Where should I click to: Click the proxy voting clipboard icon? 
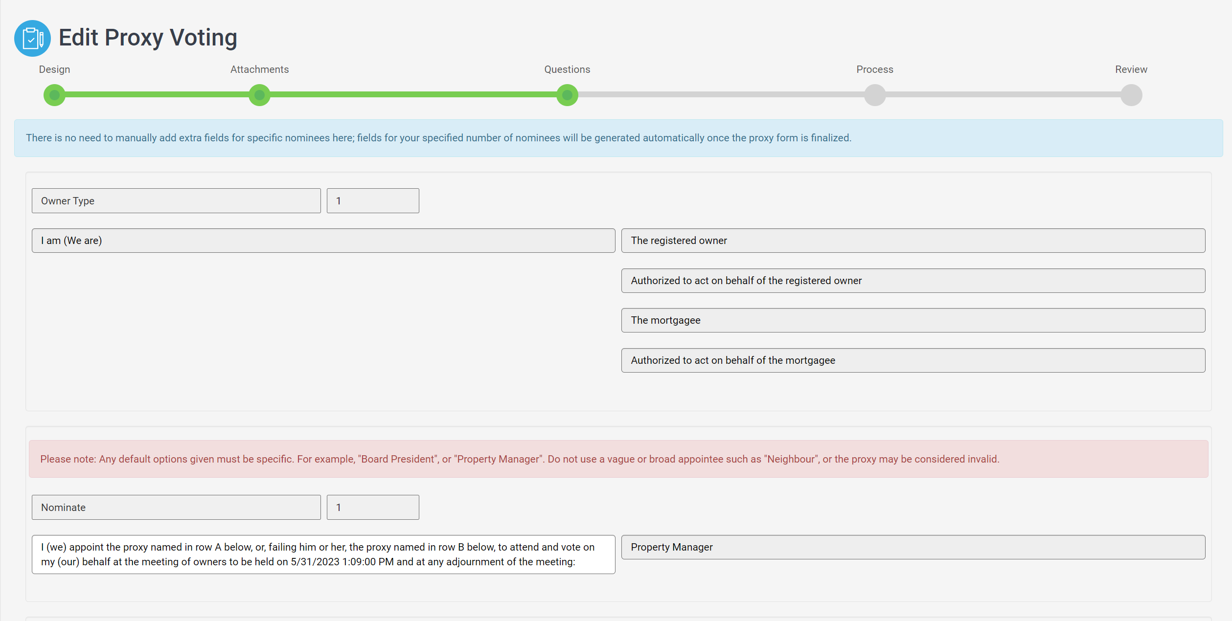pyautogui.click(x=32, y=38)
